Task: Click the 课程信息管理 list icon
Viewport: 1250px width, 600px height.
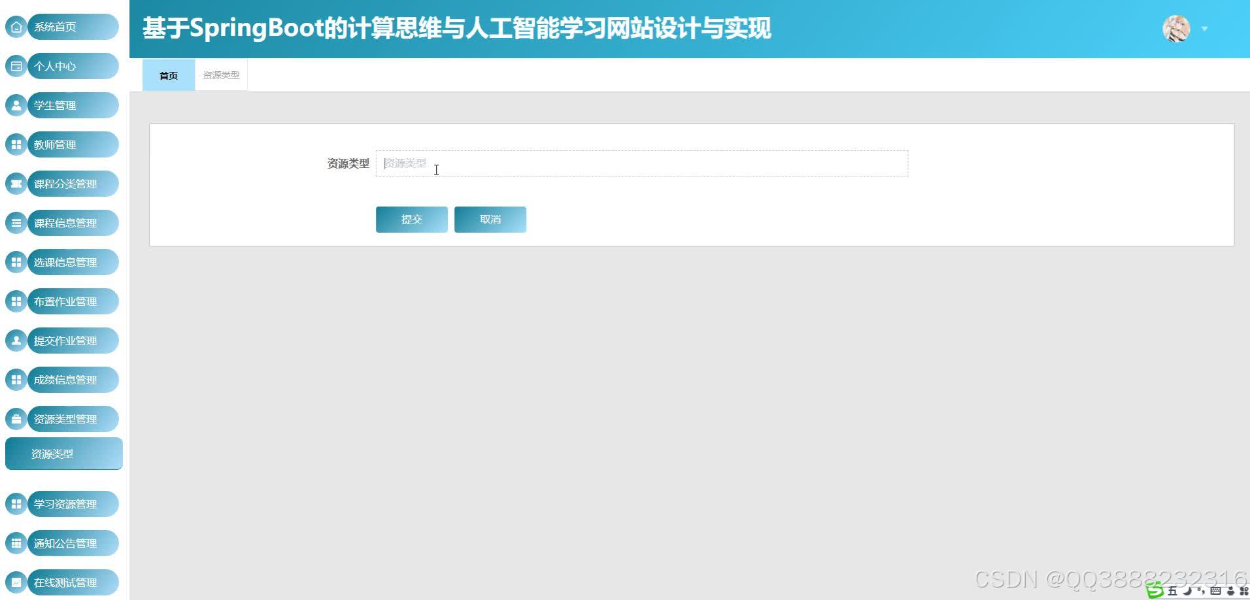Action: (x=16, y=223)
